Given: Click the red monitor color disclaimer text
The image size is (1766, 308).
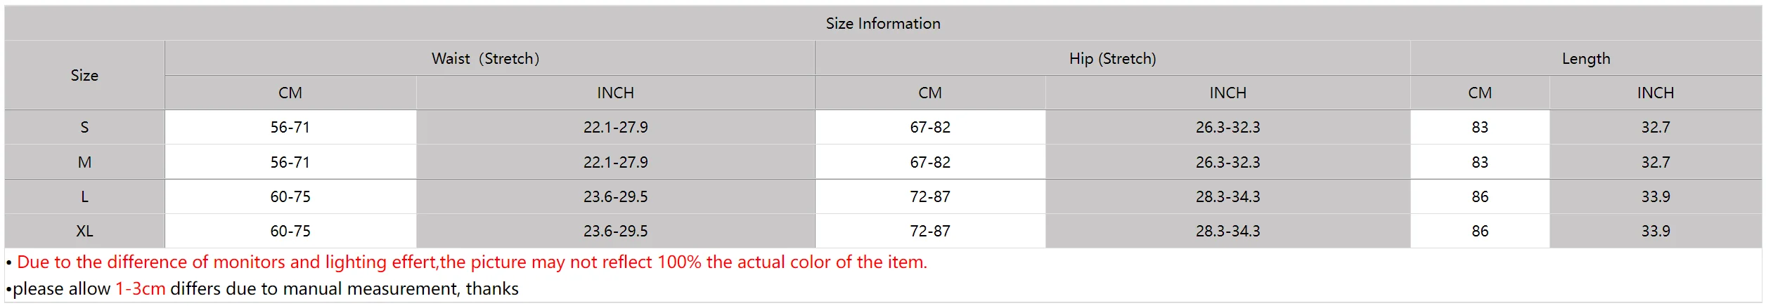Looking at the screenshot, I should 471,262.
